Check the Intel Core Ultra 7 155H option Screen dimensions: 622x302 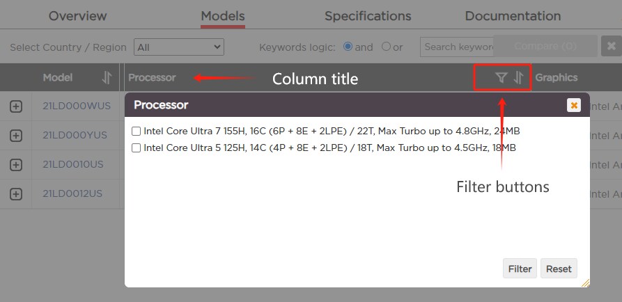137,131
